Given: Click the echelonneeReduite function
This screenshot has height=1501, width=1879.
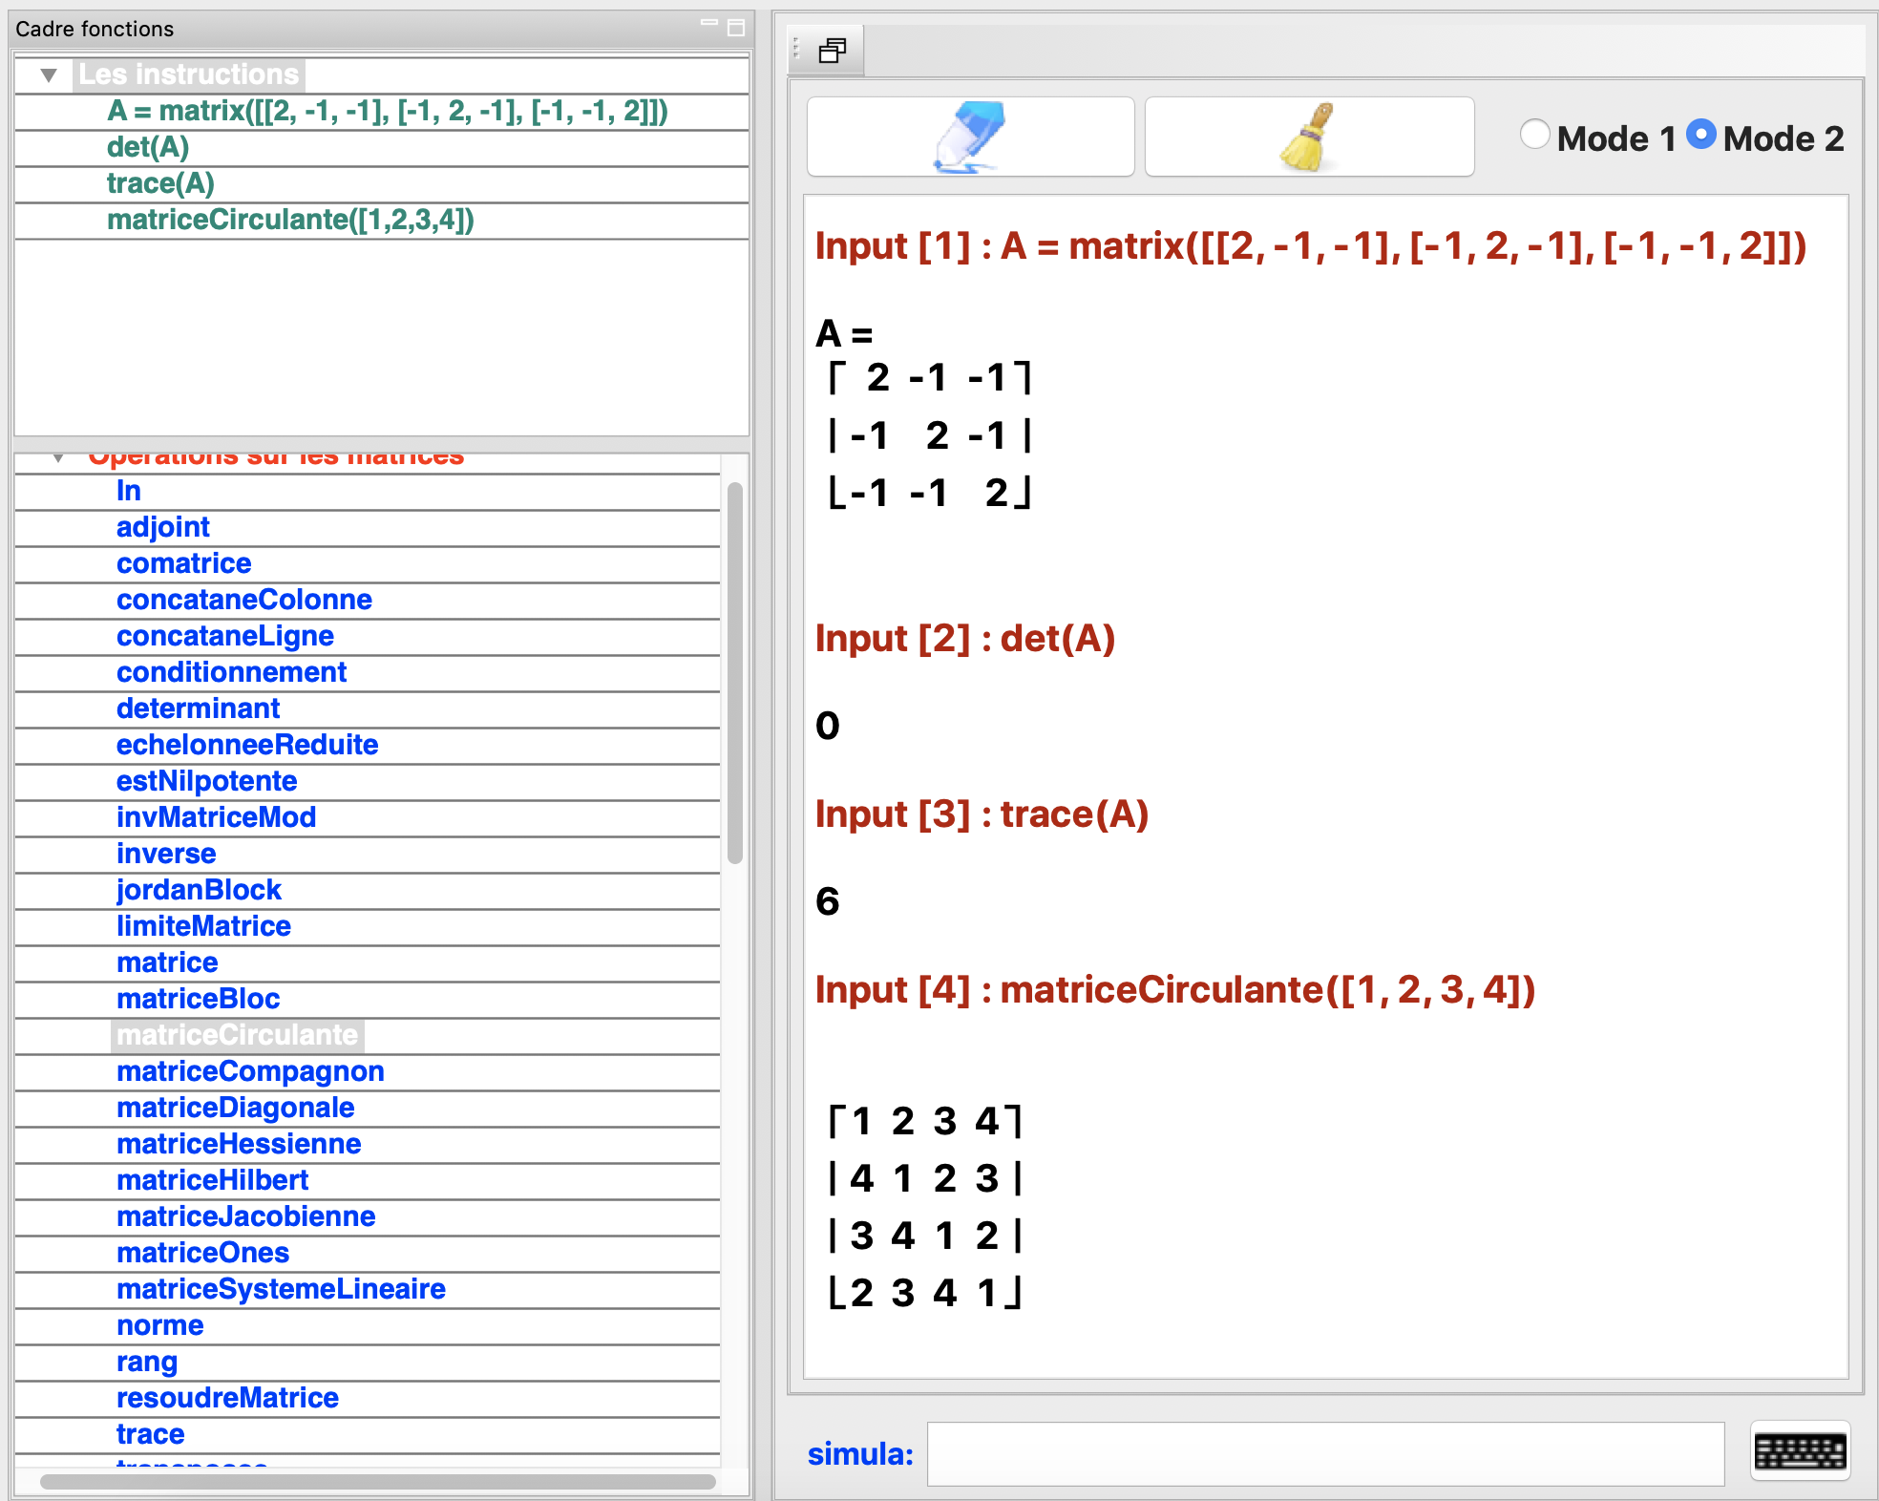Looking at the screenshot, I should pyautogui.click(x=247, y=745).
